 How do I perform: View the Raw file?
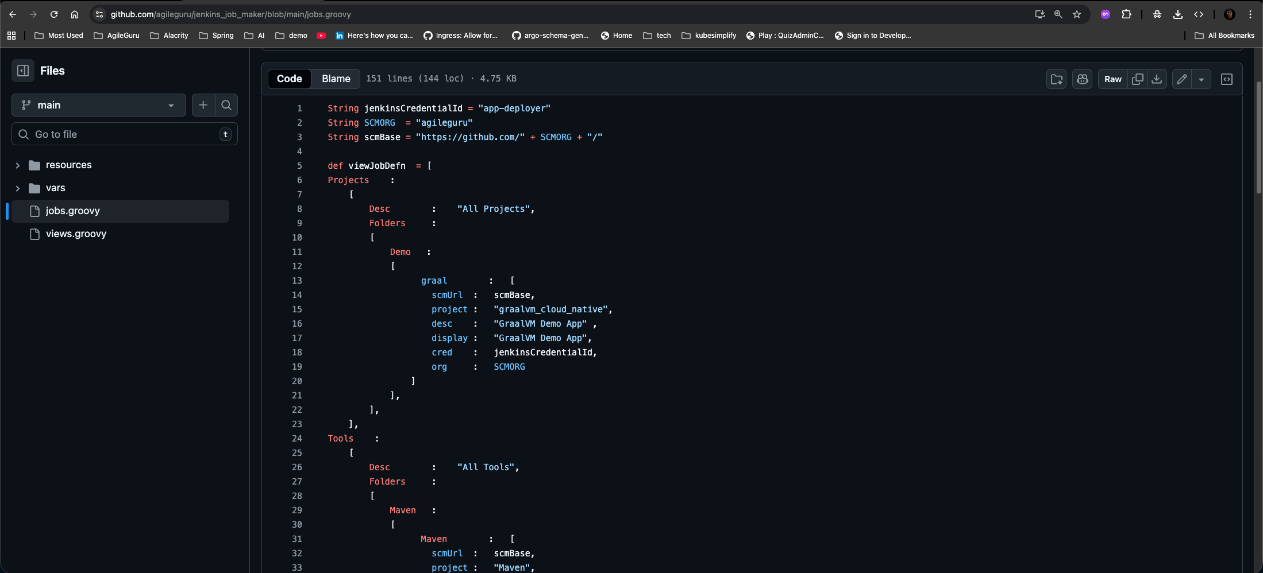click(x=1112, y=79)
